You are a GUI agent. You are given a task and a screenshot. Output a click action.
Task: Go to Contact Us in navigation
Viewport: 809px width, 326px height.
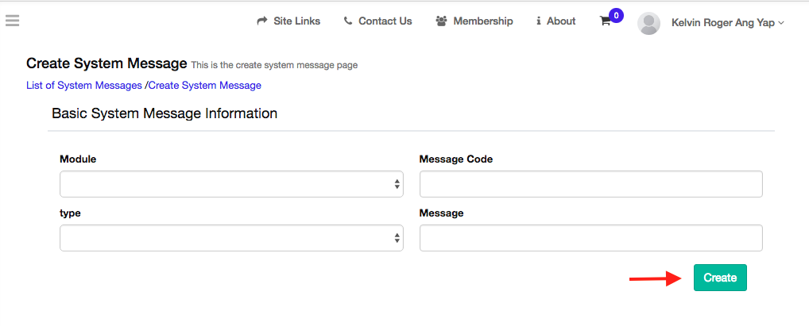pyautogui.click(x=385, y=21)
